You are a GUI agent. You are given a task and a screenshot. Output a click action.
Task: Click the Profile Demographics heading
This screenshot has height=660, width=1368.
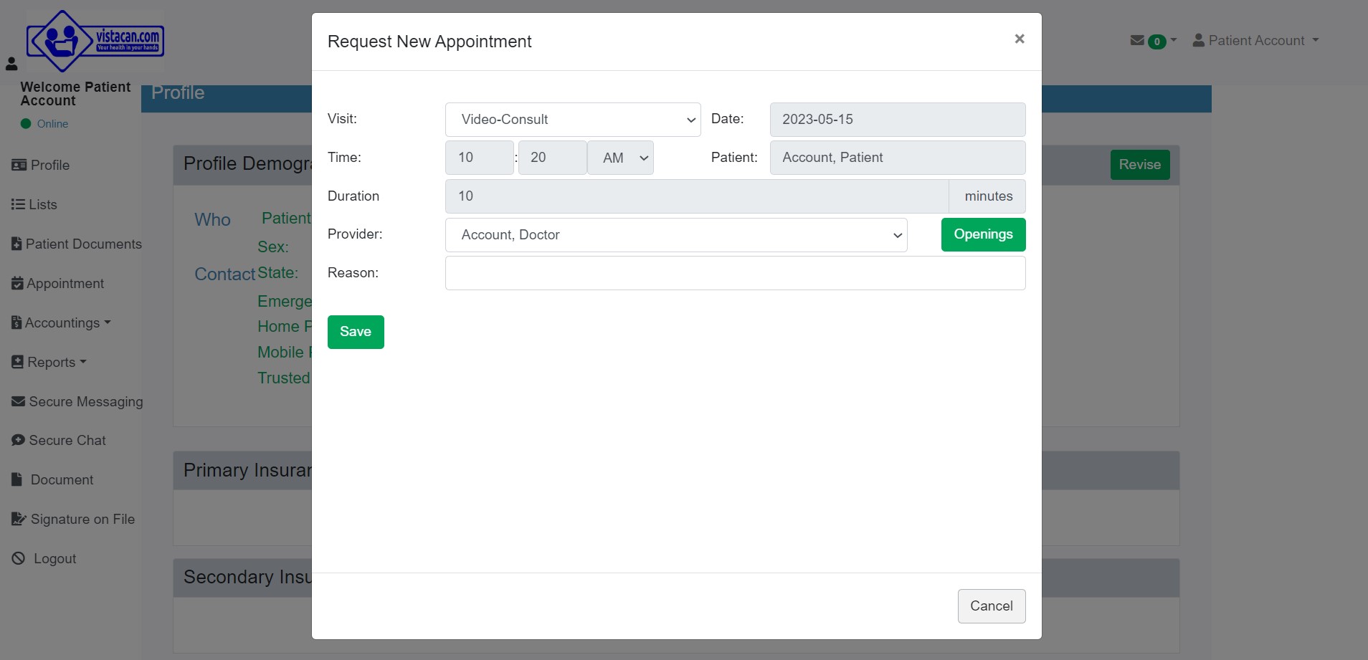[x=247, y=163]
